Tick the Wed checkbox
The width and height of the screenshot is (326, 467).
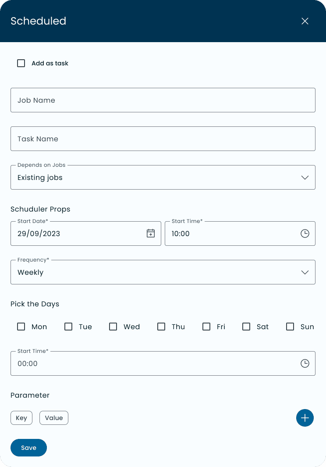point(113,327)
